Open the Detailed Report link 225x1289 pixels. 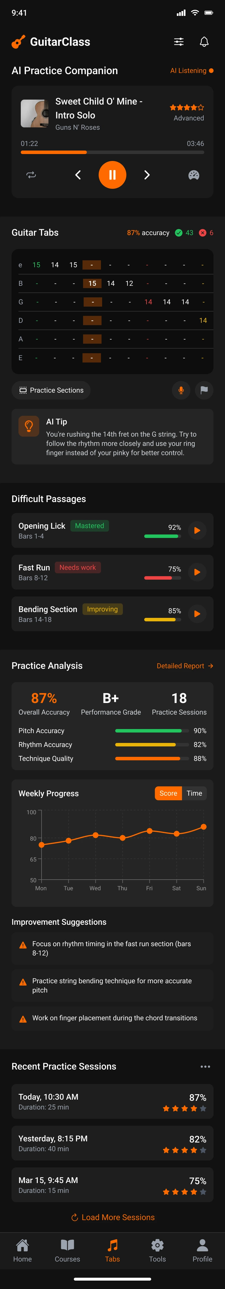click(x=185, y=666)
